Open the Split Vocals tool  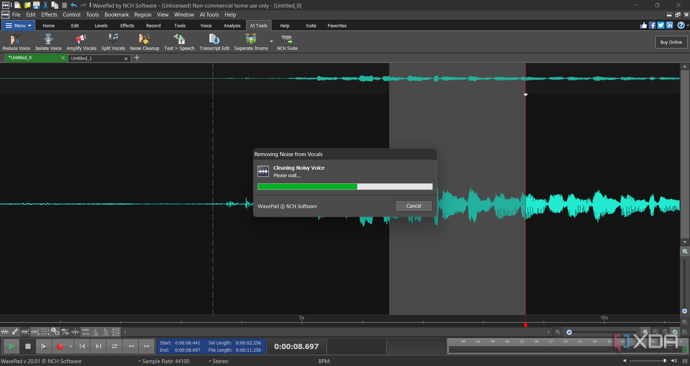click(113, 42)
